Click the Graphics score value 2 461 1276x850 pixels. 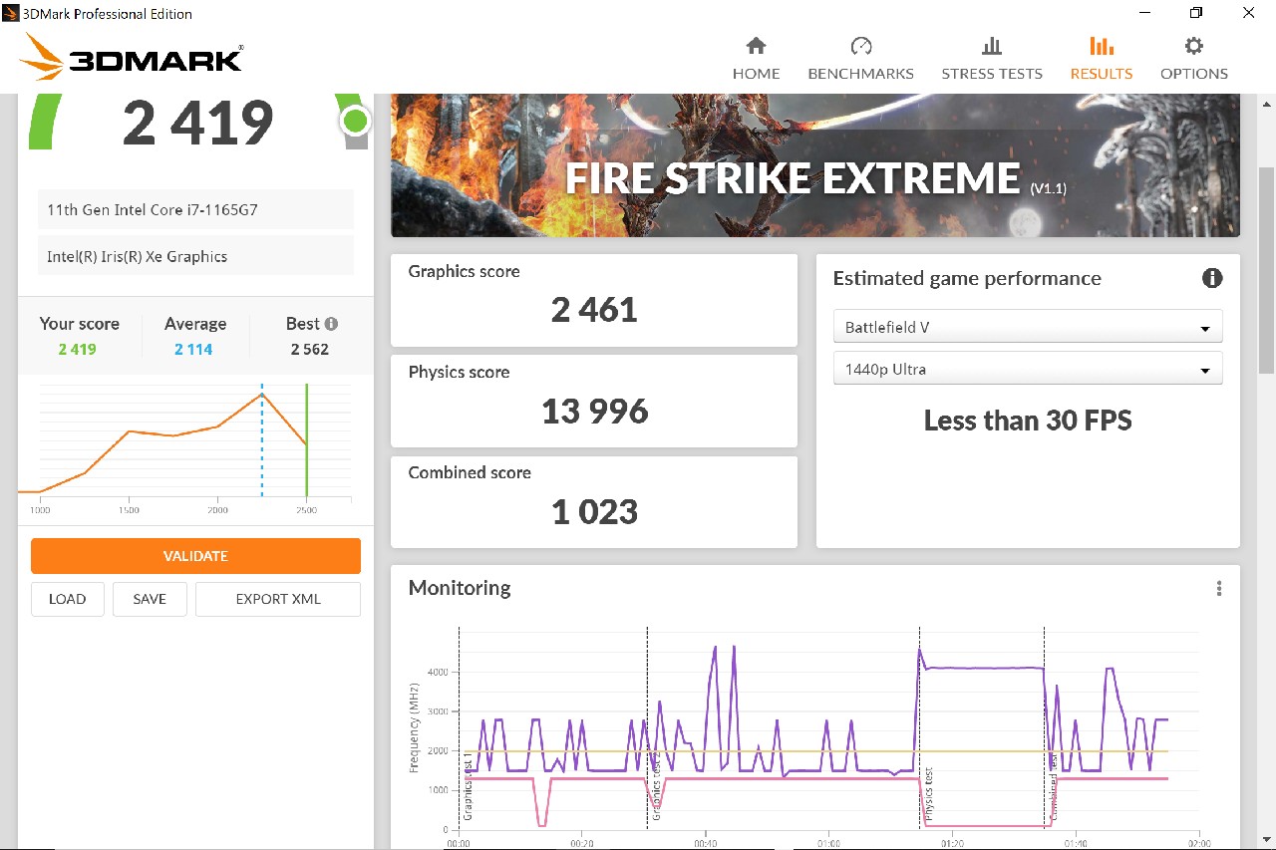click(x=594, y=310)
